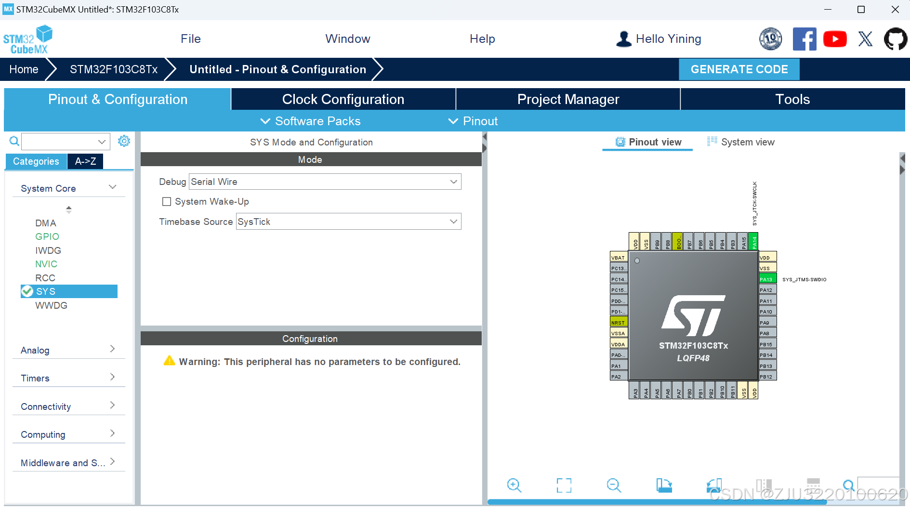Viewport: 910px width, 510px height.
Task: Select the PA9 pin on the chip
Action: point(767,323)
